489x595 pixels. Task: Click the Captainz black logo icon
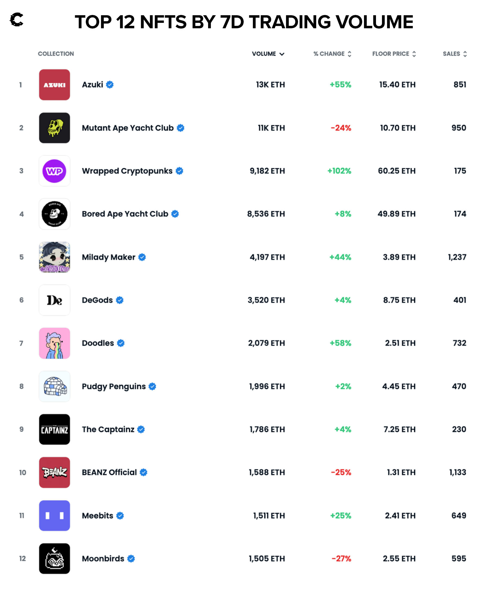click(x=54, y=429)
